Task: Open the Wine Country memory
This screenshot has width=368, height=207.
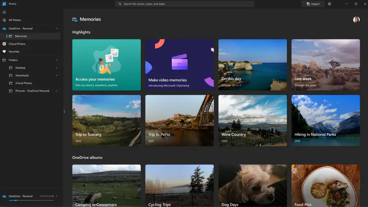Action: pos(253,121)
